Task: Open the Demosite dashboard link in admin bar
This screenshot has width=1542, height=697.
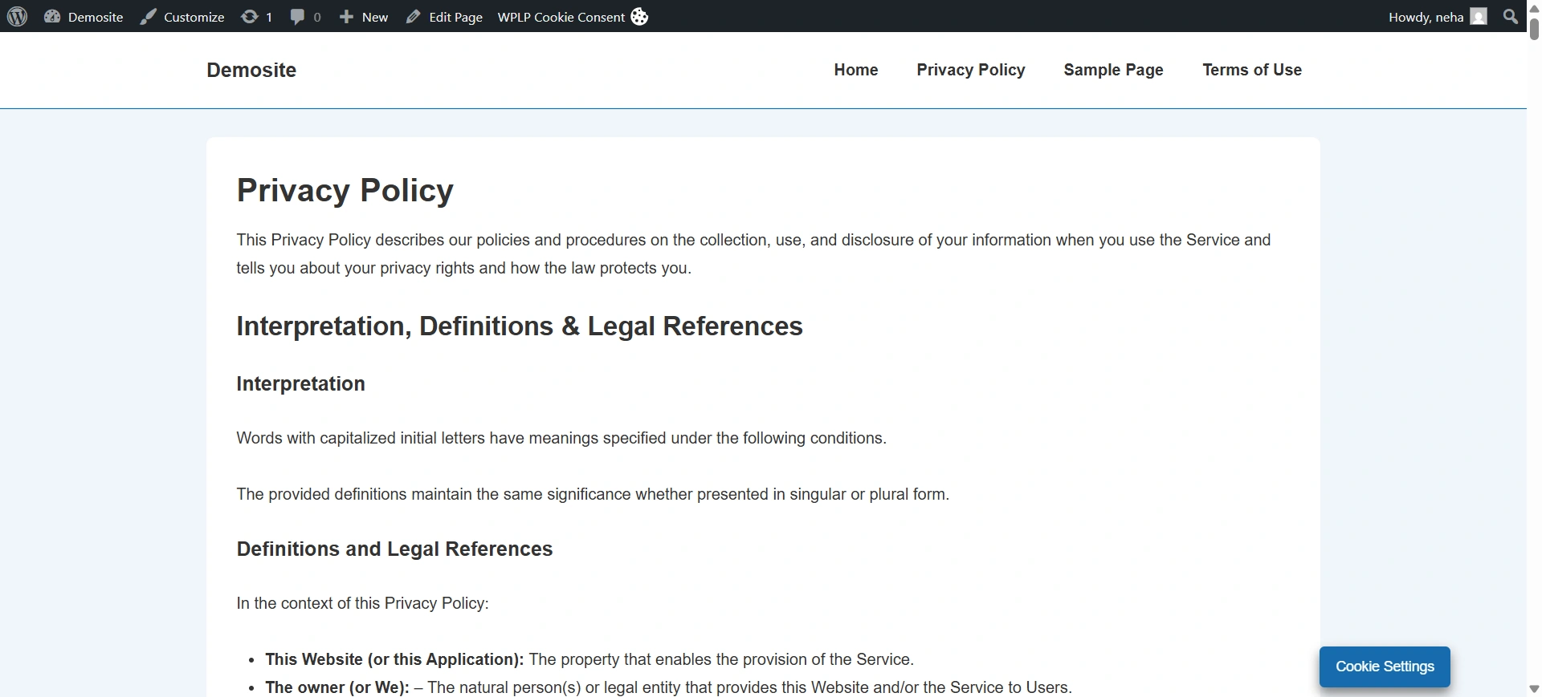Action: point(84,17)
